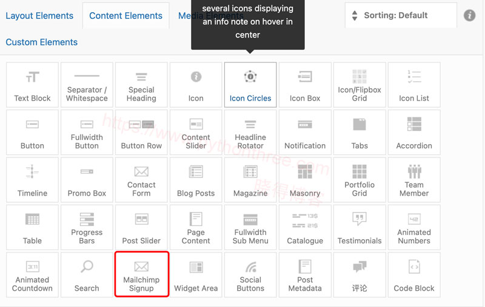Viewport: 485px width, 307px height.
Task: Insert the Content Slider element
Action: click(196, 132)
